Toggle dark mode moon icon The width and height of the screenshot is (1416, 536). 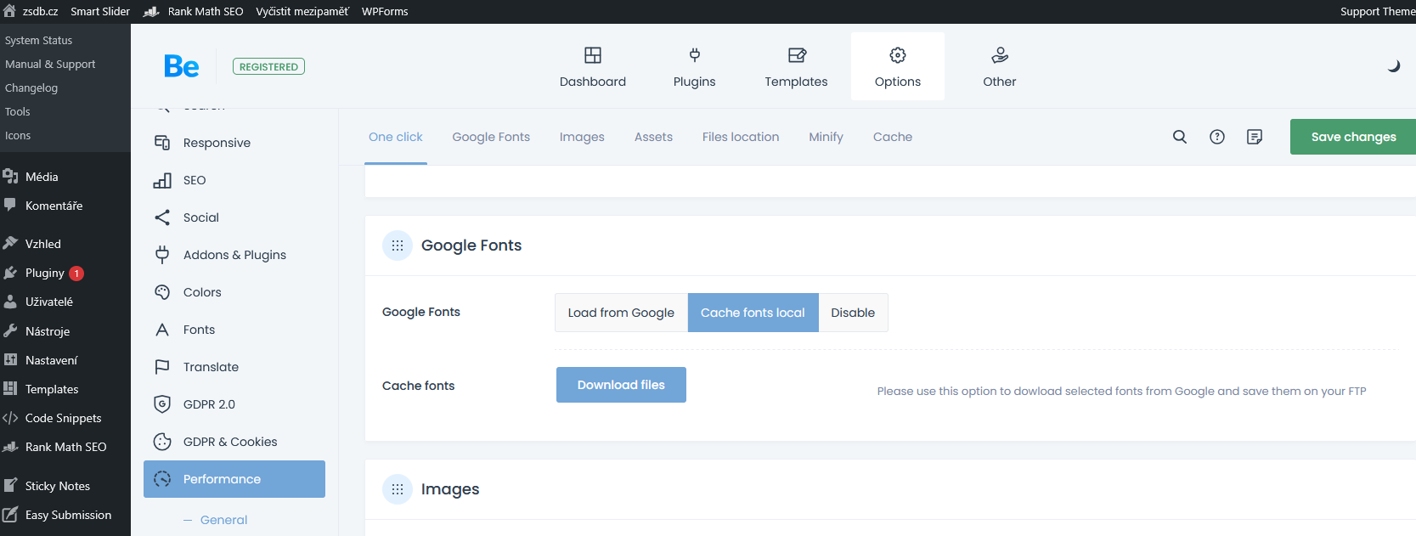[1393, 66]
